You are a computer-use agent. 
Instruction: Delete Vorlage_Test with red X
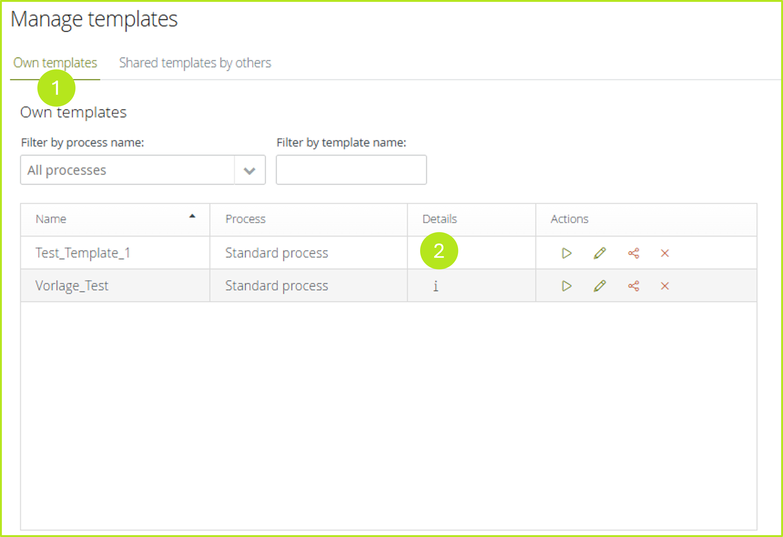point(665,286)
